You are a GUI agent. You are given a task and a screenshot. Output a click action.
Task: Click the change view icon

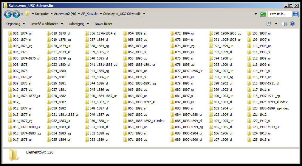point(269,24)
